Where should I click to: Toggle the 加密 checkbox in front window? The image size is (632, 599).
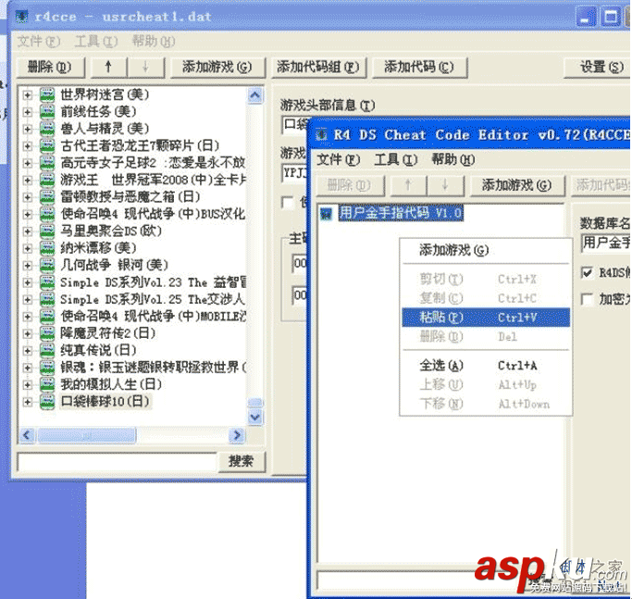[588, 299]
